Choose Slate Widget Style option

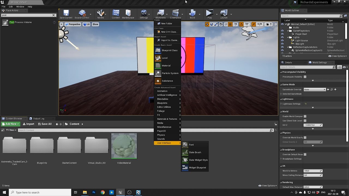tap(195, 160)
